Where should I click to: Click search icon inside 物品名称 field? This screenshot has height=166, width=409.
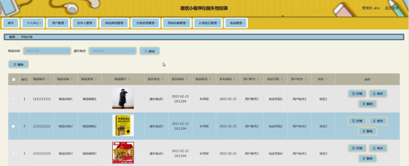click(67, 51)
